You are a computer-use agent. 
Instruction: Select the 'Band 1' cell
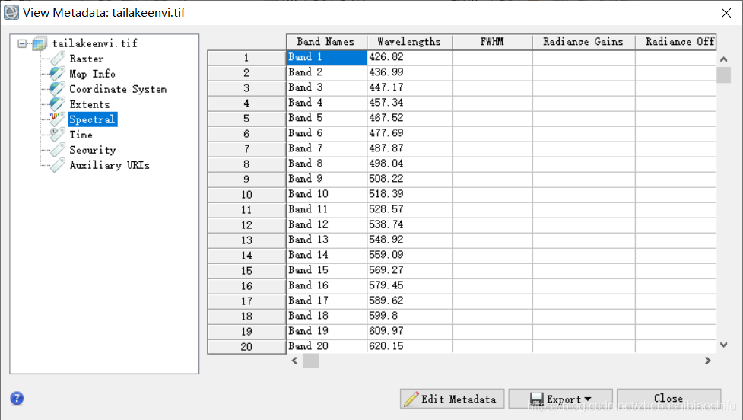(326, 57)
